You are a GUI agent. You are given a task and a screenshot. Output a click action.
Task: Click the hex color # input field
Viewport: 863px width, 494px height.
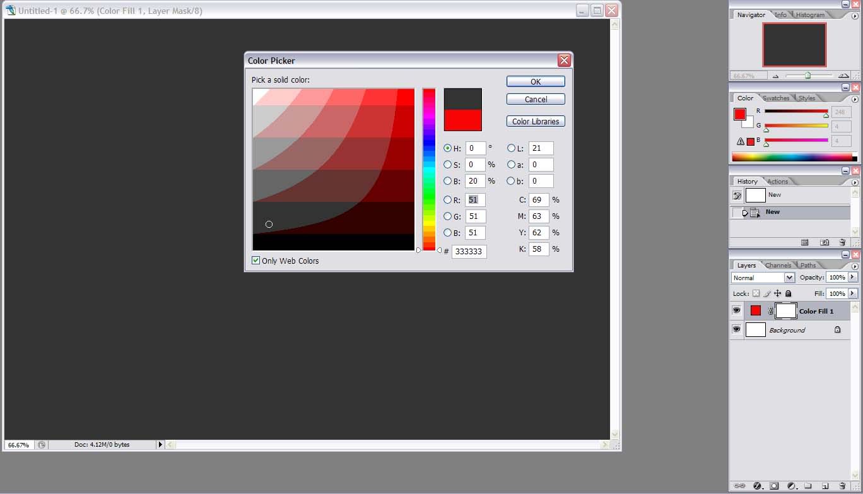469,251
